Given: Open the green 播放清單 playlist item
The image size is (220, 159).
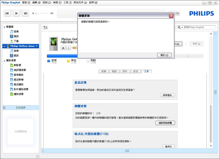Looking at the screenshot, I should click(17, 94).
